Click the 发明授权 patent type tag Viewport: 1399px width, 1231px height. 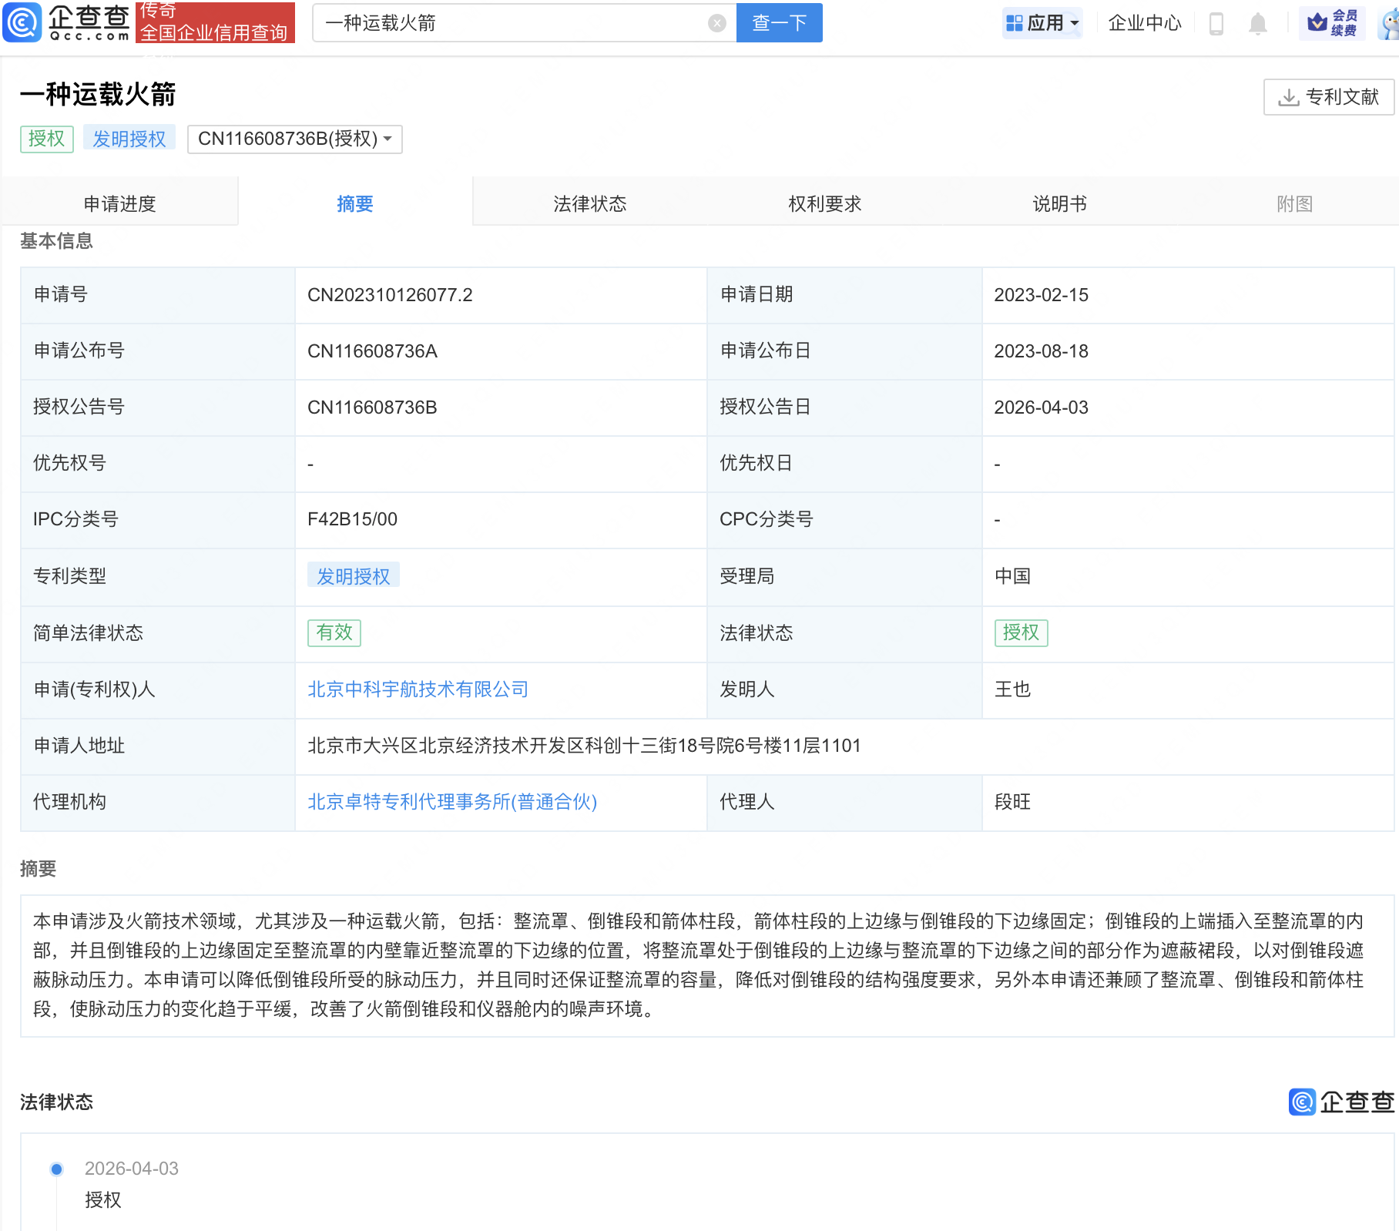tap(354, 576)
